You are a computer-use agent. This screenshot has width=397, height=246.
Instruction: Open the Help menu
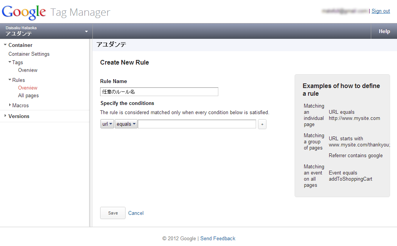pos(384,32)
